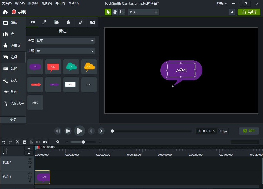Lock 轨道 2 with its lock icon
This screenshot has height=189, width=263.
point(30,166)
